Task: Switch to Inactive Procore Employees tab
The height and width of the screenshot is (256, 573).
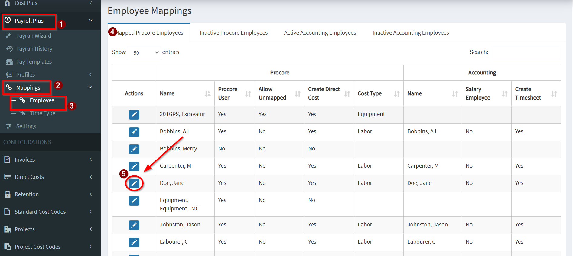Action: (x=233, y=33)
